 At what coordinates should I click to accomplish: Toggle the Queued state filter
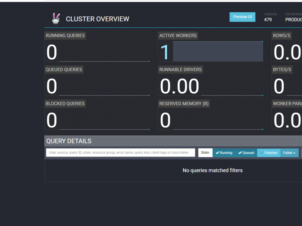pyautogui.click(x=246, y=153)
